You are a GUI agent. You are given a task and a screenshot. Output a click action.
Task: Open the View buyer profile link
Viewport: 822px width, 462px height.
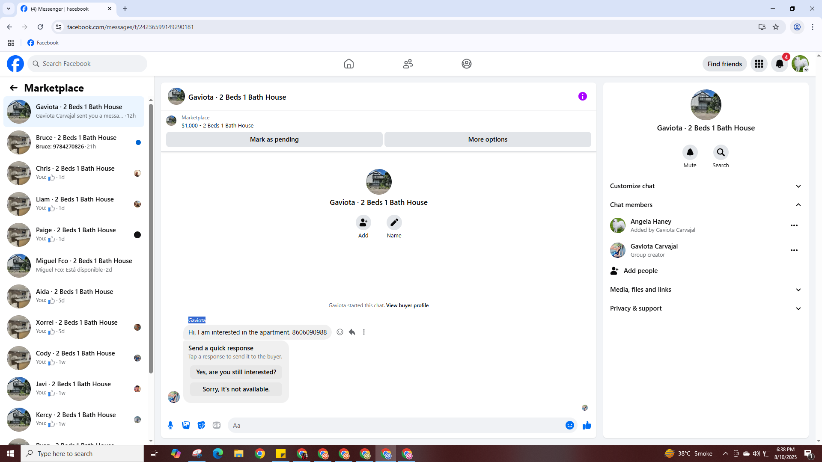[x=407, y=305]
